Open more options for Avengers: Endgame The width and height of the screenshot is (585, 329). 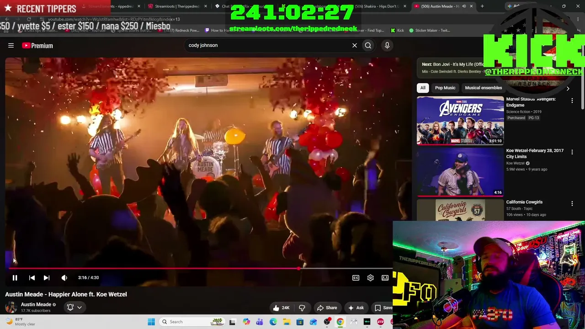tap(572, 101)
